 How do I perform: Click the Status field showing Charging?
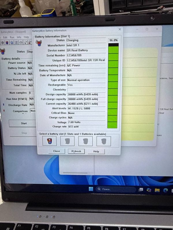pos(86,40)
